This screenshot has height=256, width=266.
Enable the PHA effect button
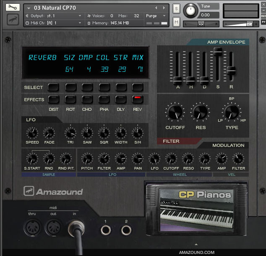click(104, 99)
